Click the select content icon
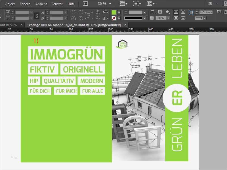Image resolution: width=227 pixels, height=170 pixels. pyautogui.click(x=98, y=18)
